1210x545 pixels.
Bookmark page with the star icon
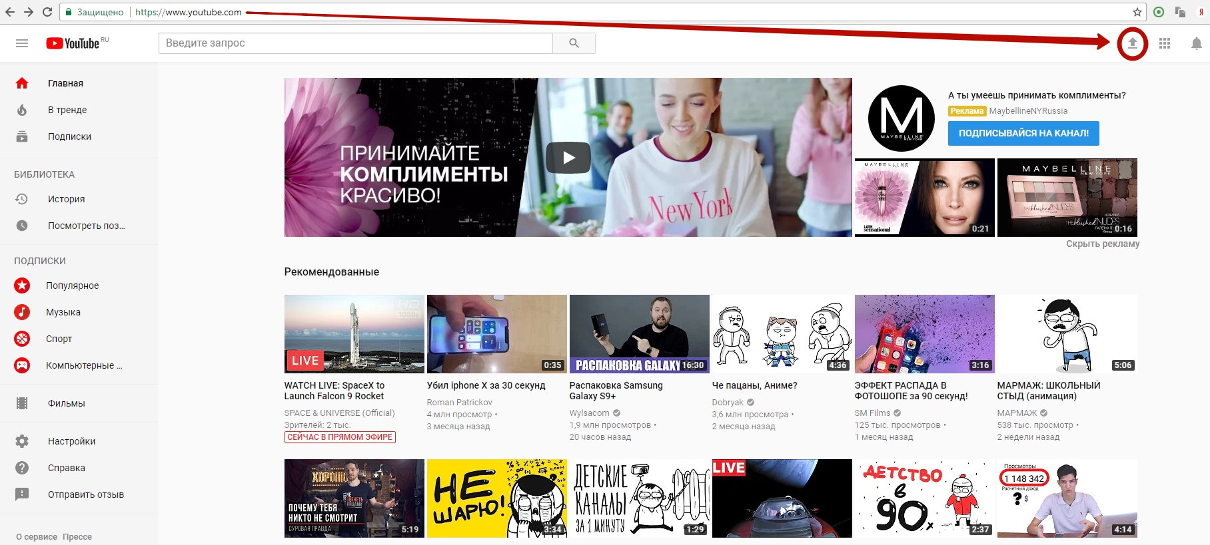pyautogui.click(x=1137, y=12)
